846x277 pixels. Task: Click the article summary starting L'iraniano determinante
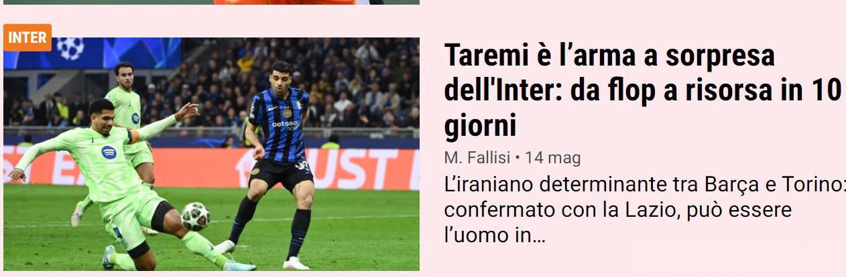645,209
